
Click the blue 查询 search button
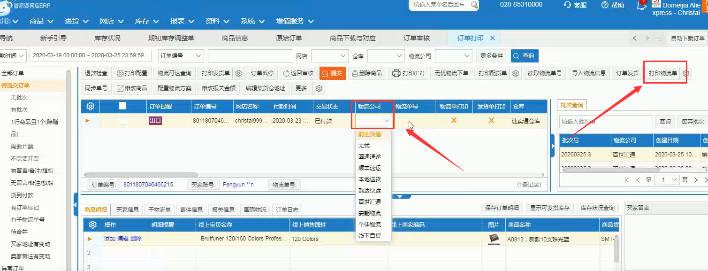tap(525, 55)
